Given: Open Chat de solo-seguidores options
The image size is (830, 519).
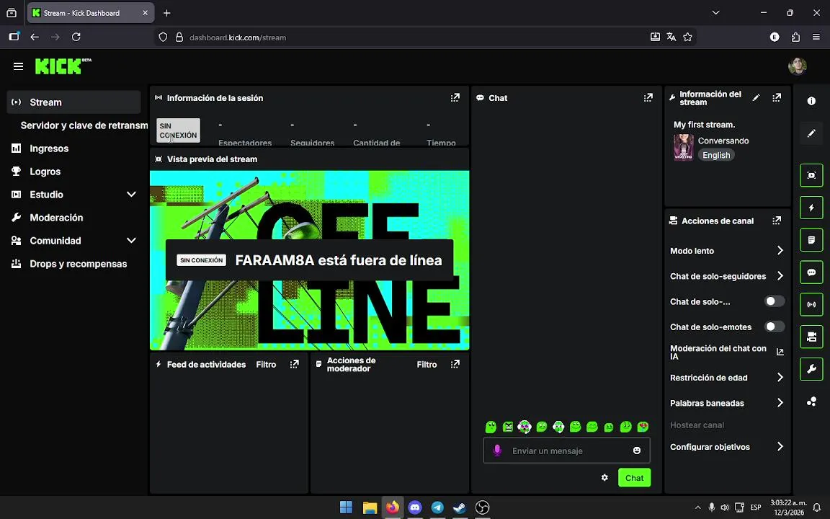Looking at the screenshot, I should click(727, 276).
